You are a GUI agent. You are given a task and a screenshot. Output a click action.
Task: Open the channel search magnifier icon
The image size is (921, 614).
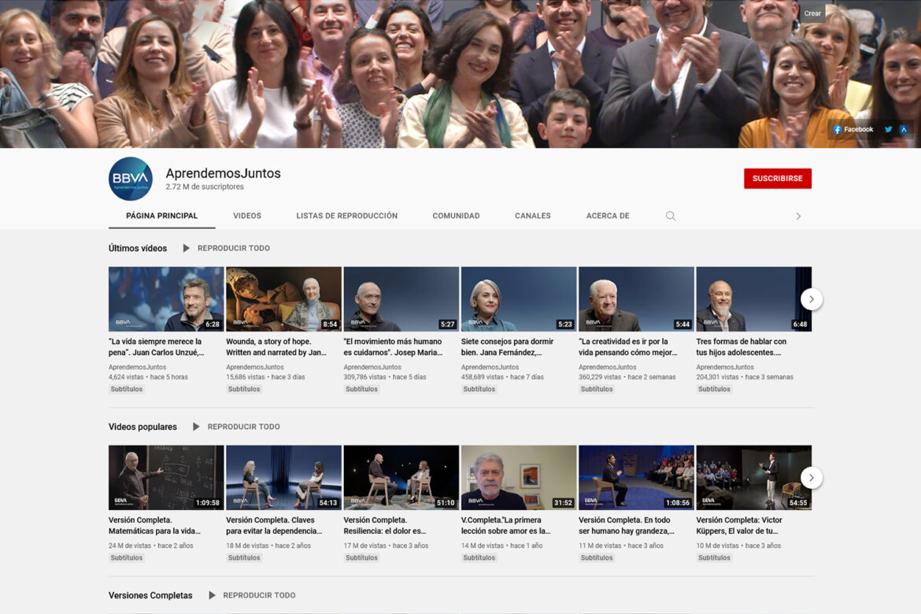(x=671, y=216)
